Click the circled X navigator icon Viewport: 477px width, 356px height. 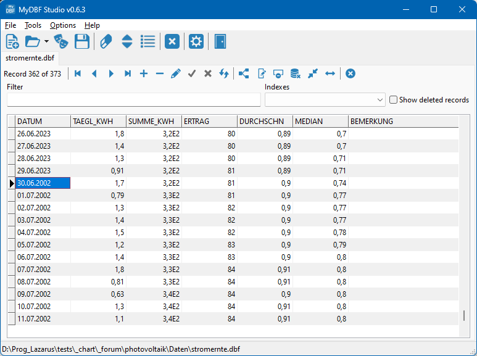pyautogui.click(x=350, y=73)
